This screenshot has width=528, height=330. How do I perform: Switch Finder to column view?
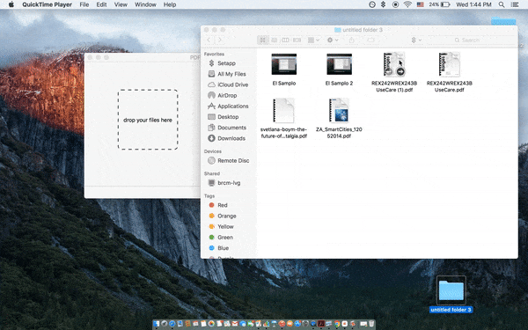coord(285,40)
